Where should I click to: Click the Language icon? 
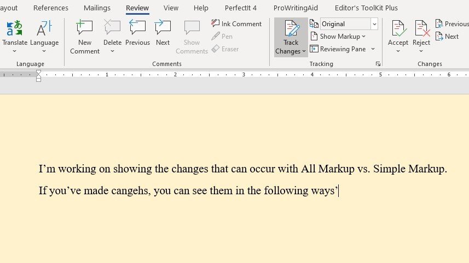44,28
